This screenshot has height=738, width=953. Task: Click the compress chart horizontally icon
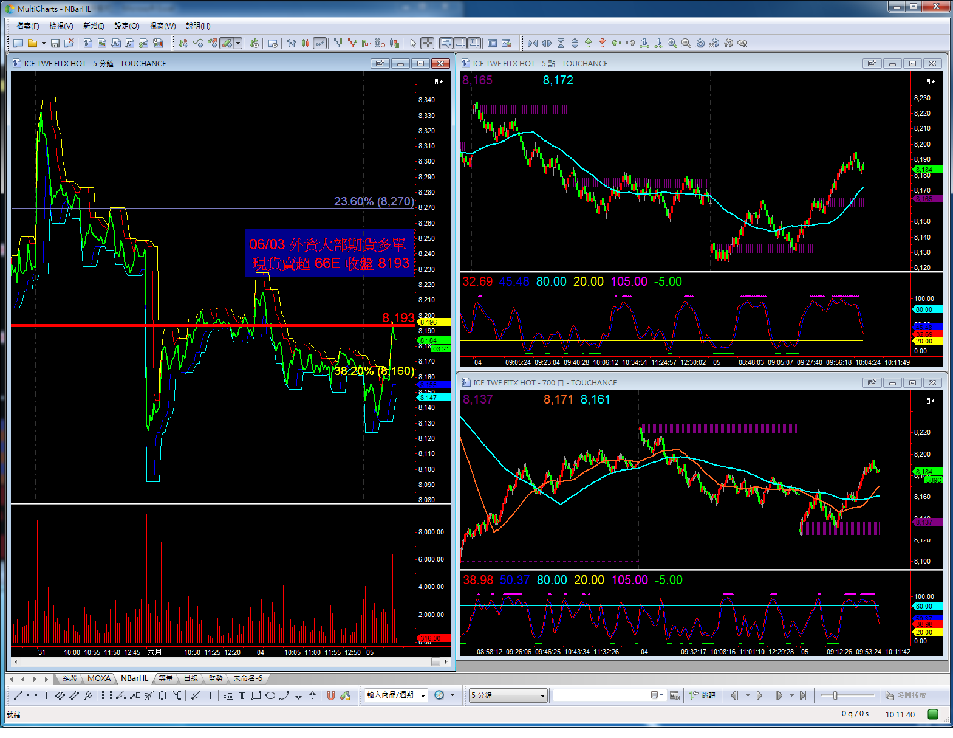click(533, 43)
